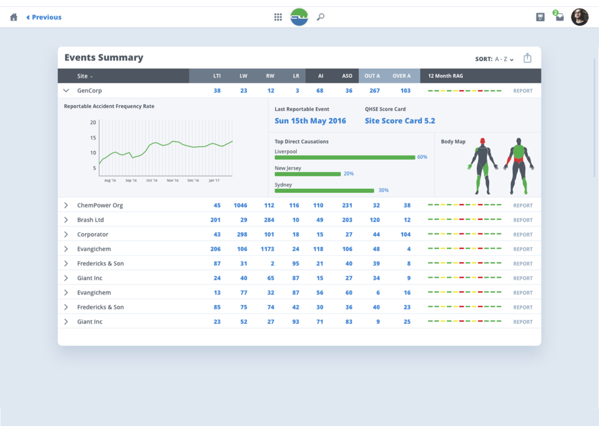This screenshot has height=426, width=599.
Task: Select the OVER A column header
Action: pos(401,76)
